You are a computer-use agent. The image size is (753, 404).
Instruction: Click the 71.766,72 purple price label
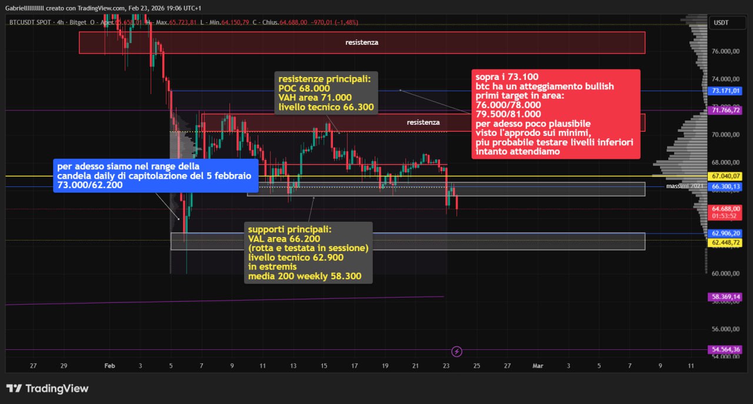725,110
